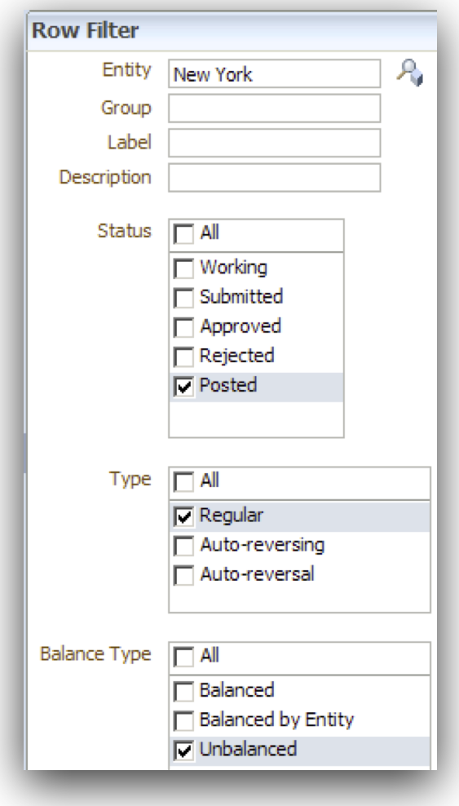Screen dimensions: 459x806
Task: Tick the Submitted status checkbox
Action: tap(183, 298)
